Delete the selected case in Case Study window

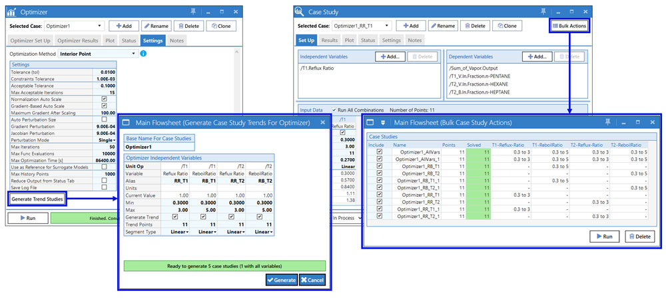pyautogui.click(x=475, y=26)
